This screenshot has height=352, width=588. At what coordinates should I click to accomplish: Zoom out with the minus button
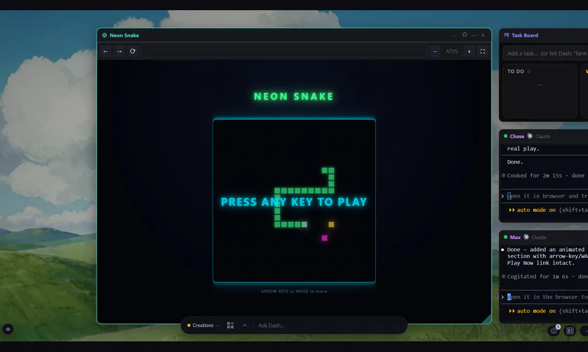(x=435, y=51)
